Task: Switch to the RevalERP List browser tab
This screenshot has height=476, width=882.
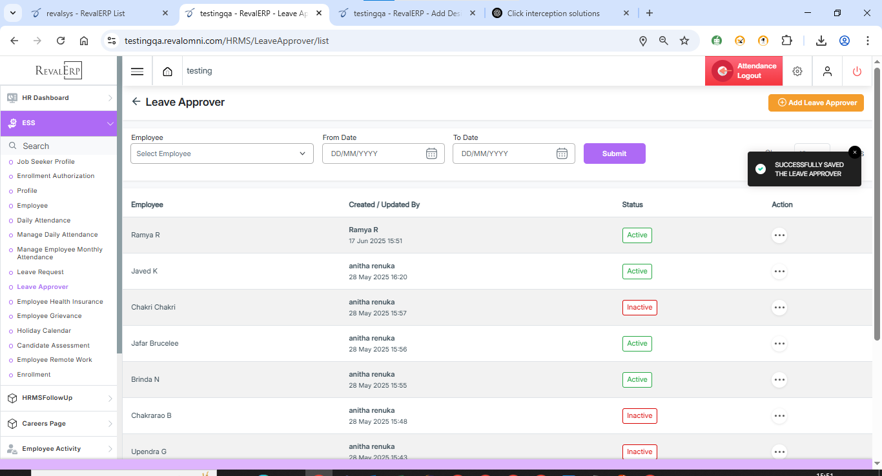Action: [86, 13]
